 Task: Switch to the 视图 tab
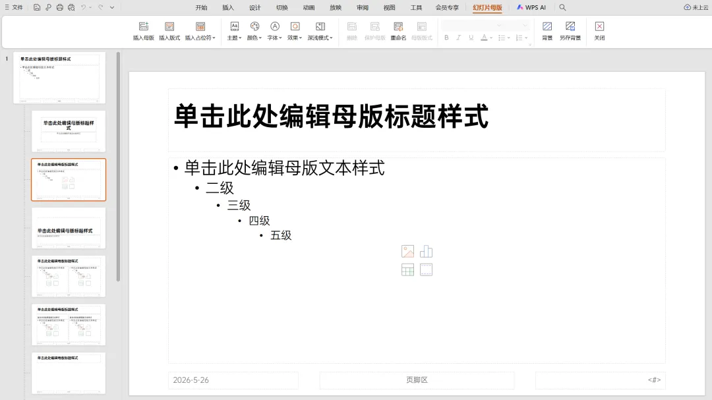(x=389, y=8)
